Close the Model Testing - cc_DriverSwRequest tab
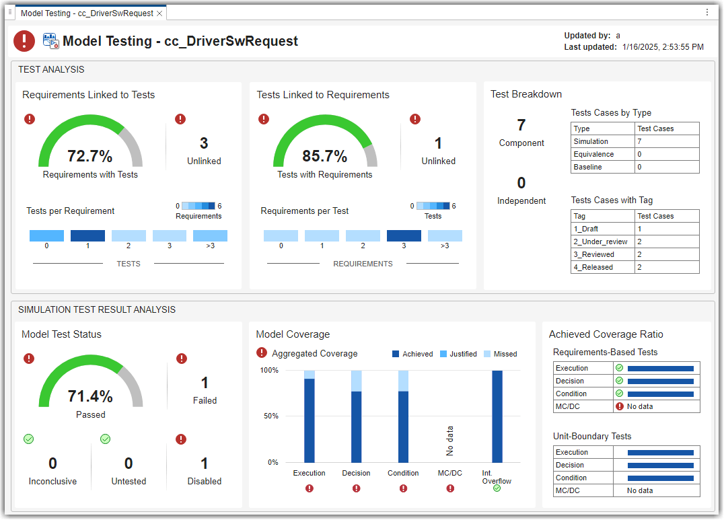Viewport: 724px width, 520px height. 159,13
